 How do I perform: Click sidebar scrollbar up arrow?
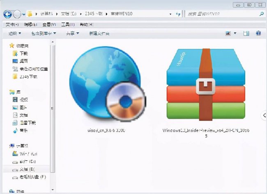coord(53,42)
